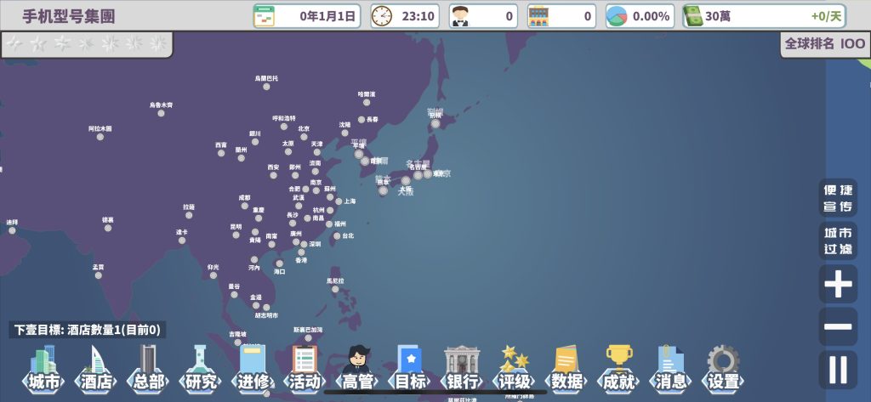The width and height of the screenshot is (871, 402).
Task: Open the 目标 goals book icon
Action: pos(409,369)
